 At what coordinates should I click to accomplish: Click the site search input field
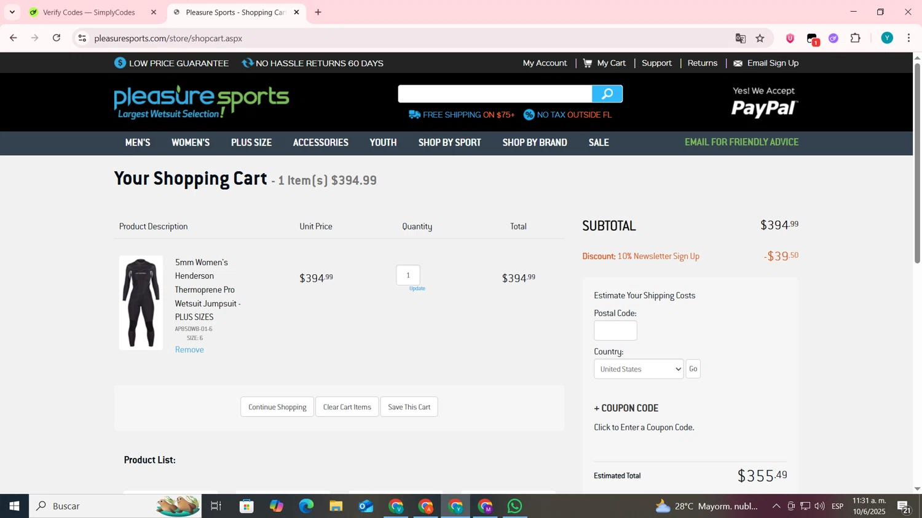click(x=495, y=94)
